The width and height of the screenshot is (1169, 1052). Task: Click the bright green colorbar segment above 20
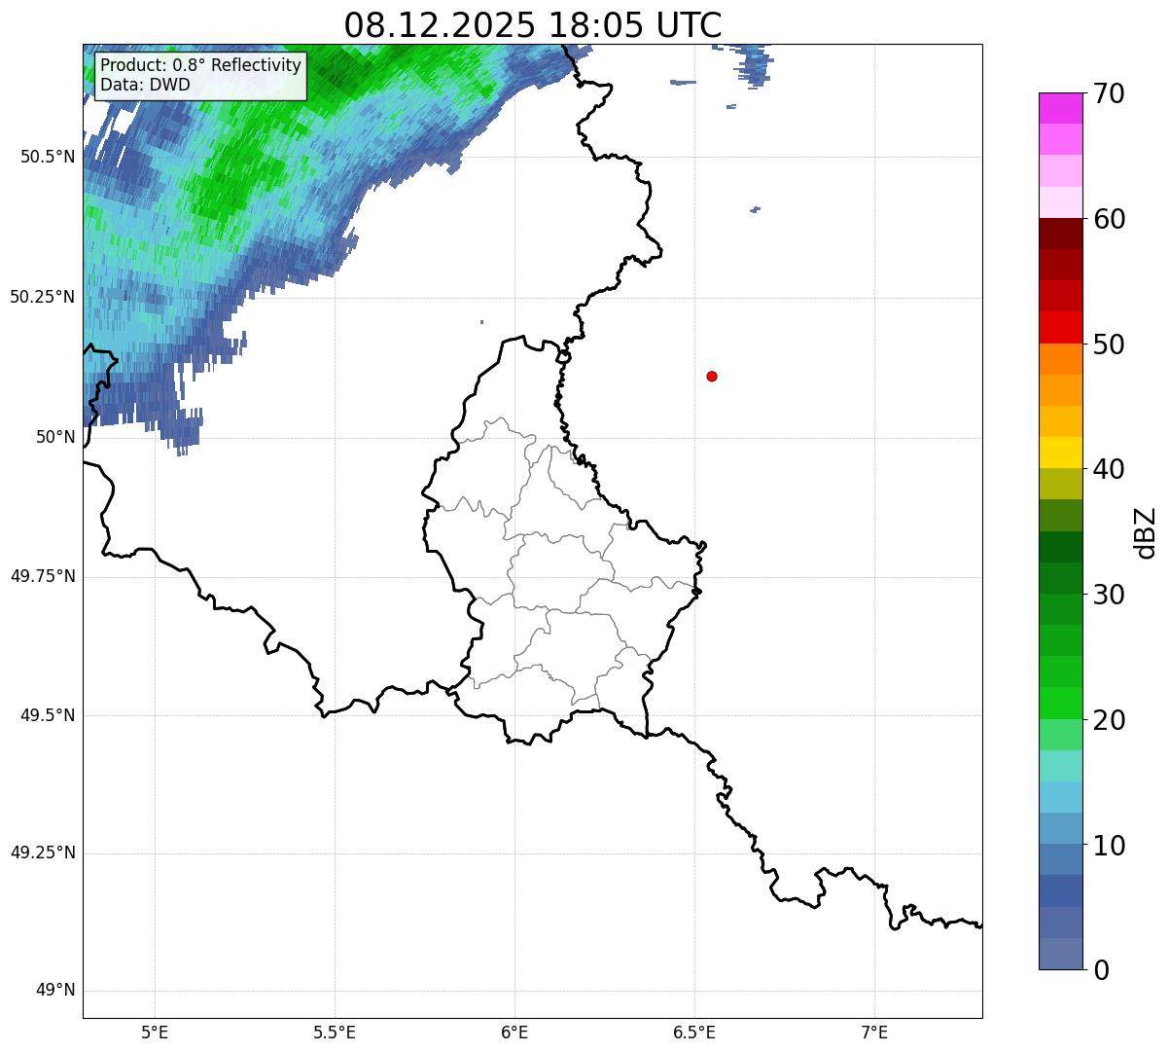1060,704
